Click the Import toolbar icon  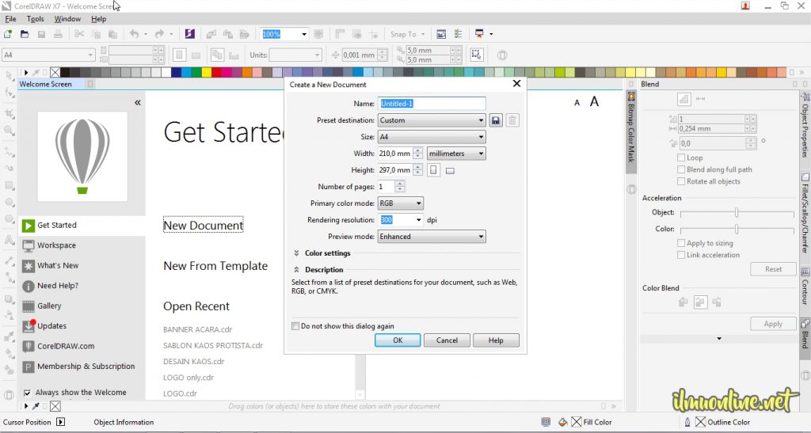click(x=211, y=34)
